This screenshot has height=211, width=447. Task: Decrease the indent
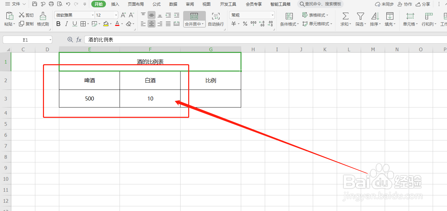tap(168, 15)
